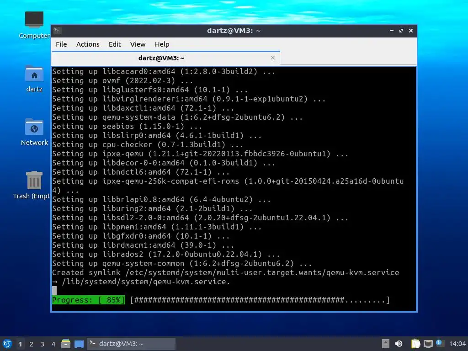Switch to virtual desktop 2

click(x=32, y=344)
